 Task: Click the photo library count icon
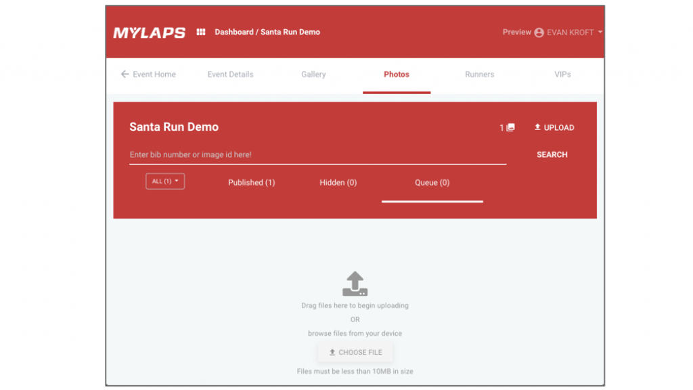510,127
